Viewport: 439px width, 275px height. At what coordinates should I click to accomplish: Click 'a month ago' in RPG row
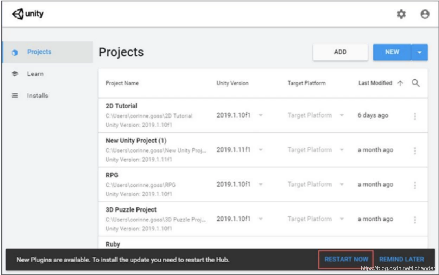pyautogui.click(x=375, y=185)
